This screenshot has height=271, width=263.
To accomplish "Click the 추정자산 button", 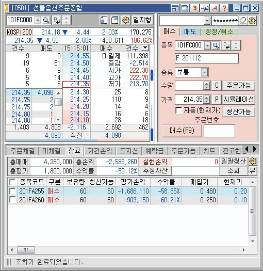I will click(x=155, y=171).
